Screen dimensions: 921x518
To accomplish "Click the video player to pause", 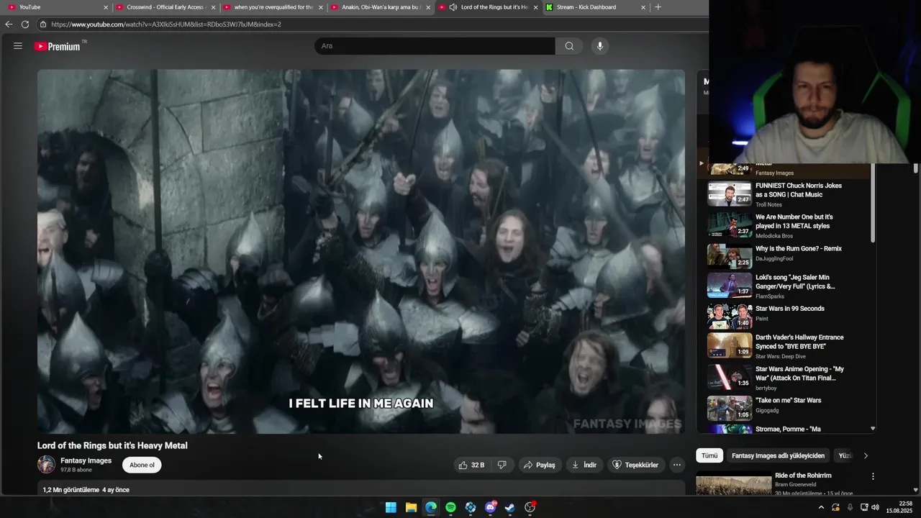I will tap(361, 251).
